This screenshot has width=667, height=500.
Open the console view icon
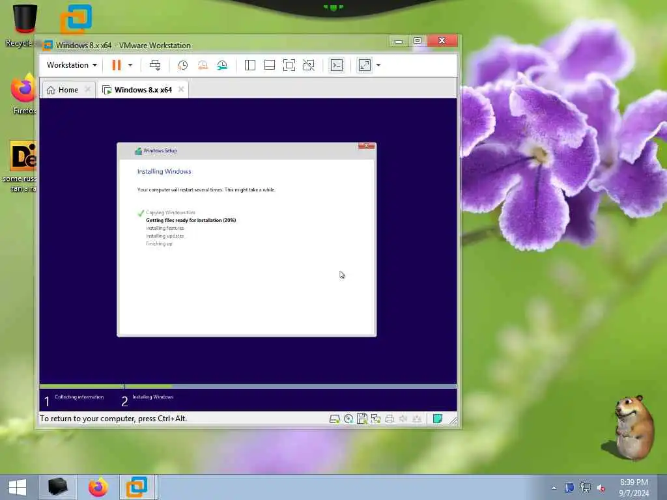[x=337, y=65]
